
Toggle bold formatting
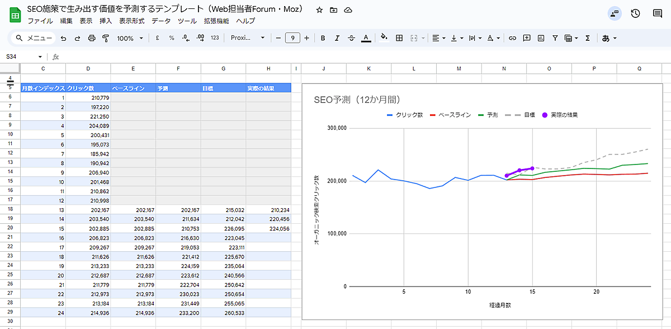[323, 38]
